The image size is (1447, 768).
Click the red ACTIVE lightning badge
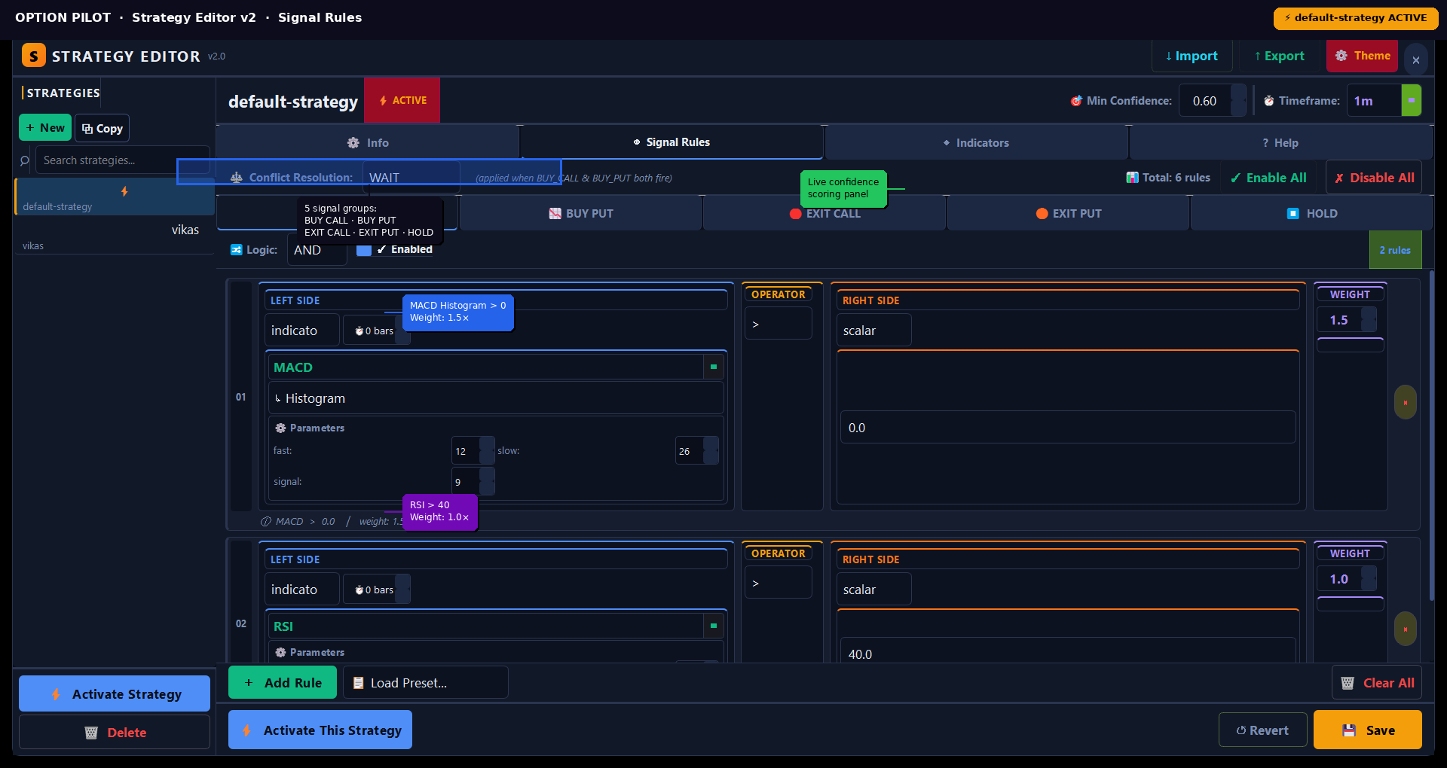click(402, 100)
